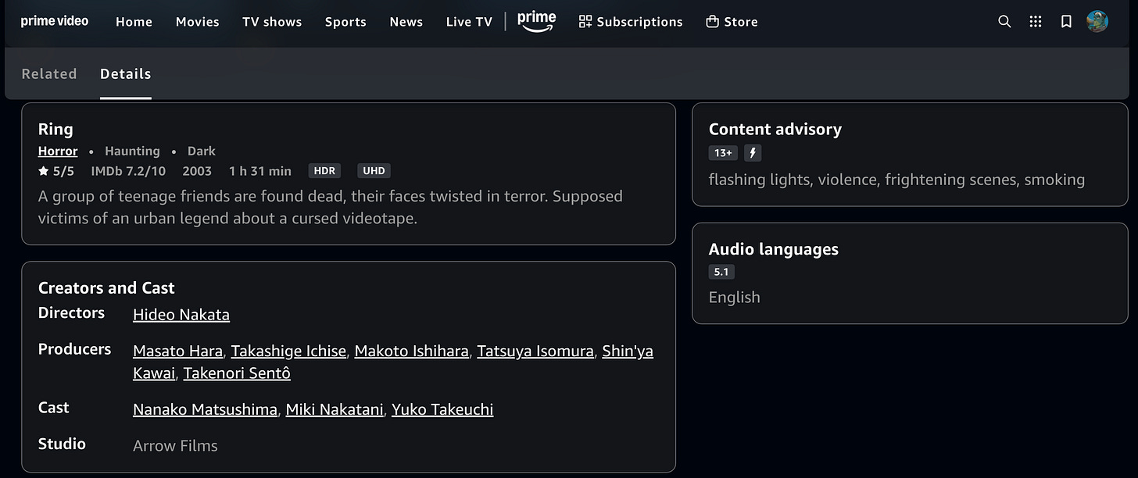Open TV shows in navigation
Viewport: 1138px width, 478px height.
click(x=272, y=22)
